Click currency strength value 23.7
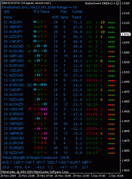Image resolution: width=132 pixels, height=179 pixels. 85,167
